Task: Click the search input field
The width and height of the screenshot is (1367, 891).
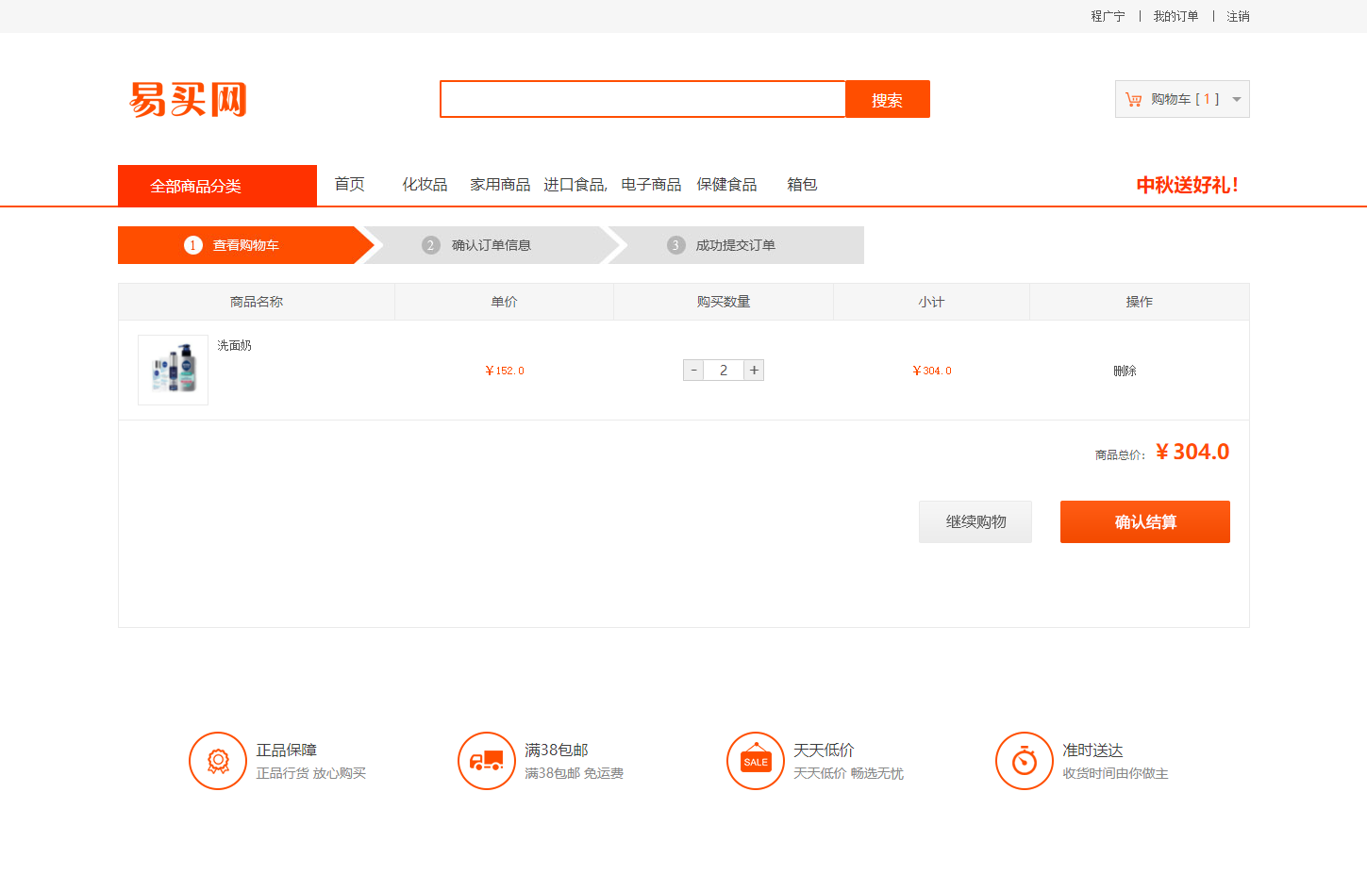Action: click(642, 99)
